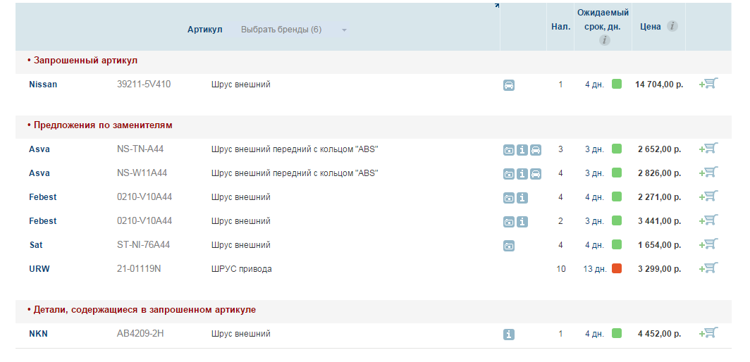The height and width of the screenshot is (362, 750).
Task: Add Febest at 2 271,00 р. to cart
Action: [x=708, y=196]
